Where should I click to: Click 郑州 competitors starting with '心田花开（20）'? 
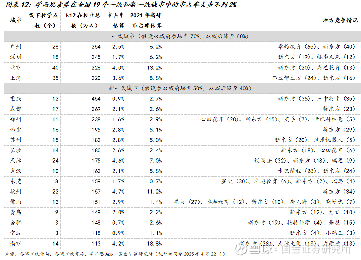(x=277, y=119)
